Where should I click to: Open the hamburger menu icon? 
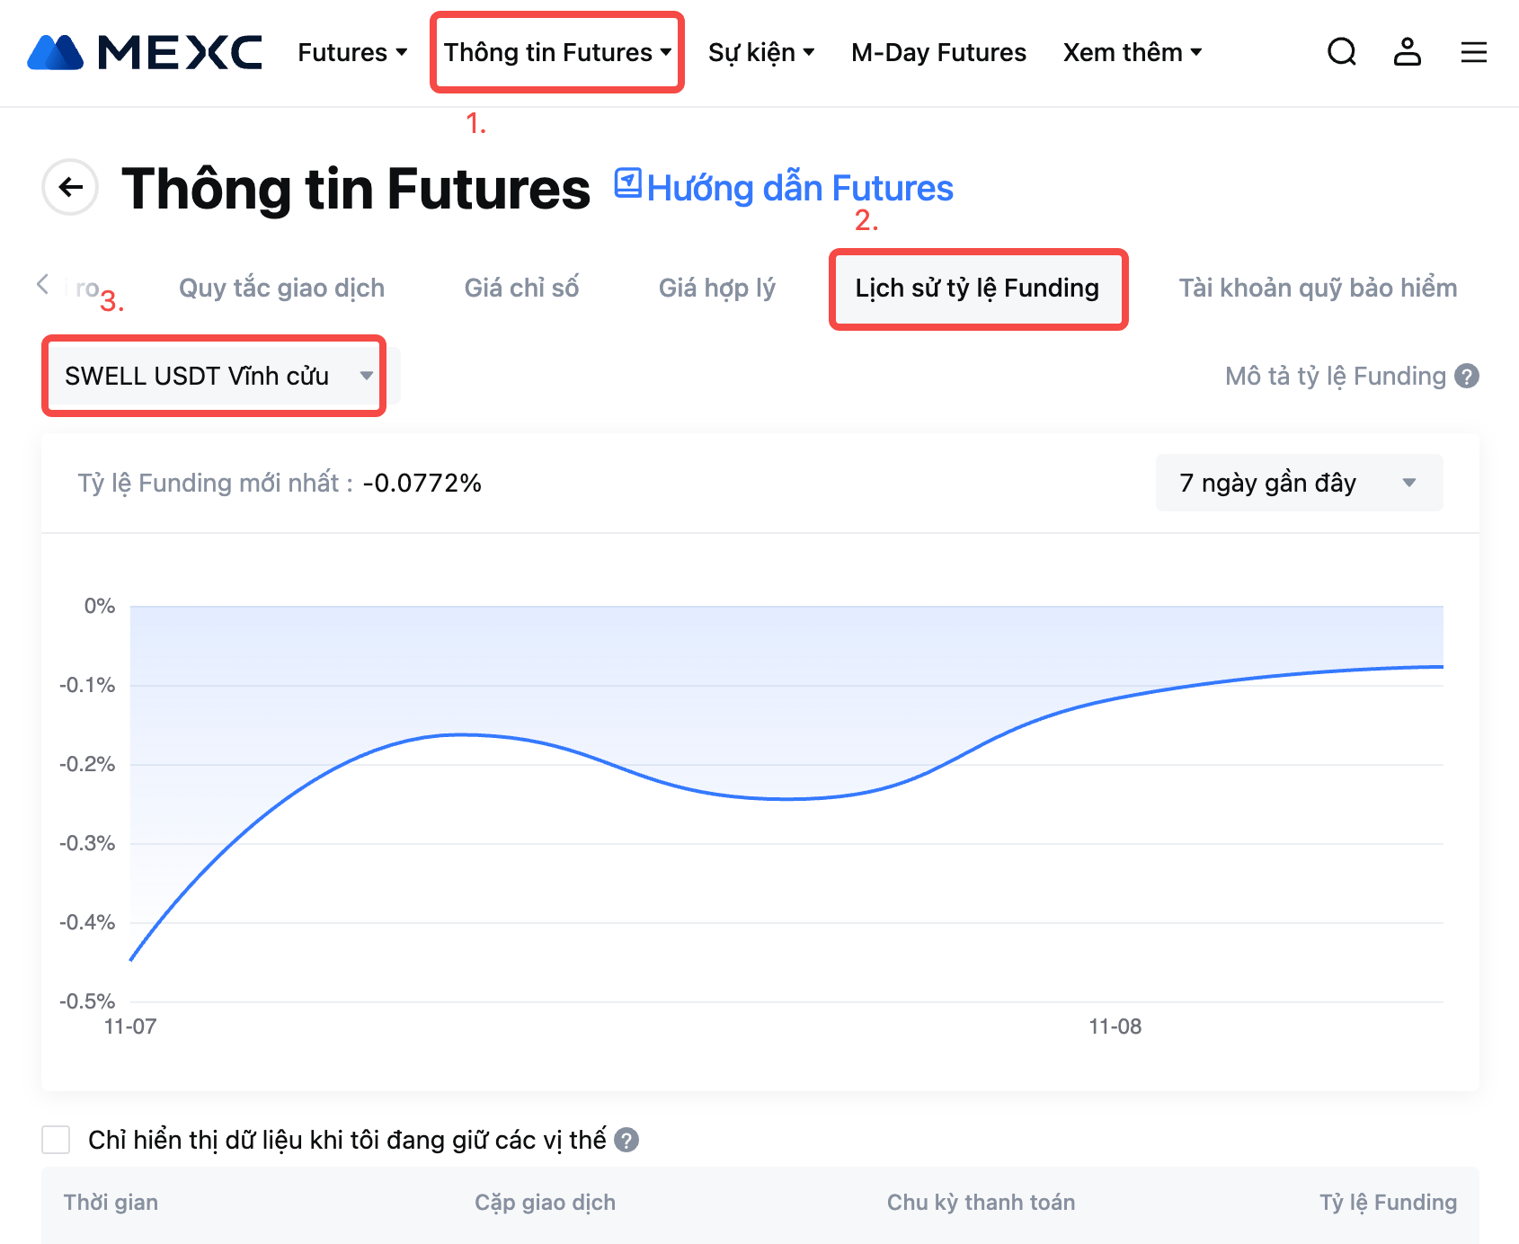[x=1473, y=52]
